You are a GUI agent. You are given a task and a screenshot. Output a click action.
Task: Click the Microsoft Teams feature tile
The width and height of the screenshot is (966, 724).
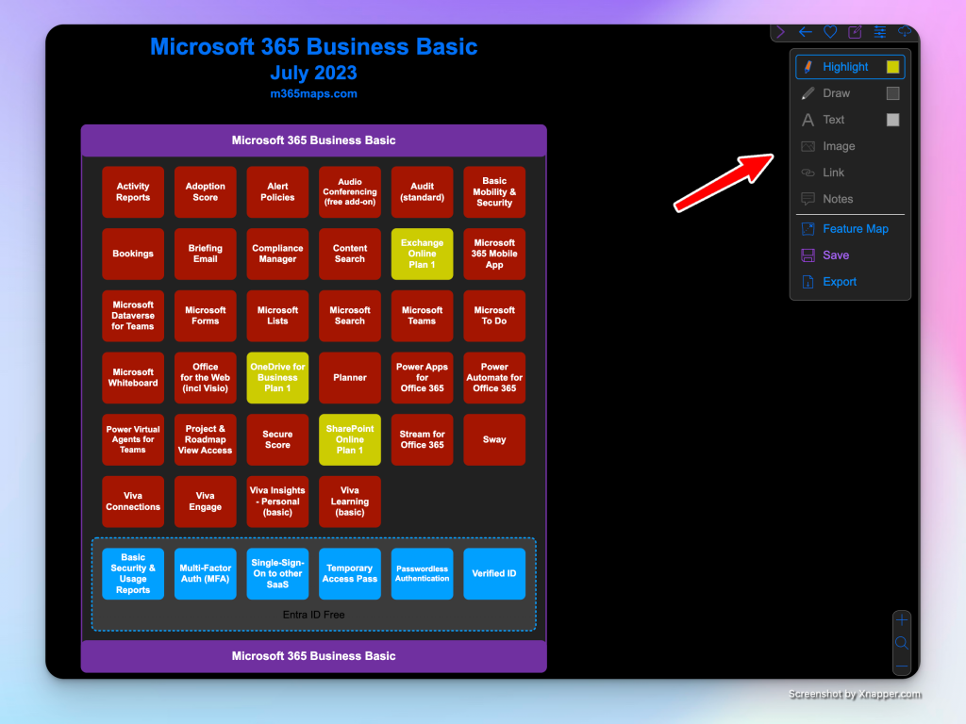422,316
